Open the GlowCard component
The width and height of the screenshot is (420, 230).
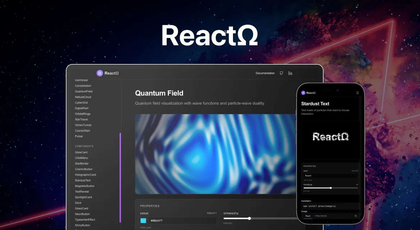[x=81, y=152]
